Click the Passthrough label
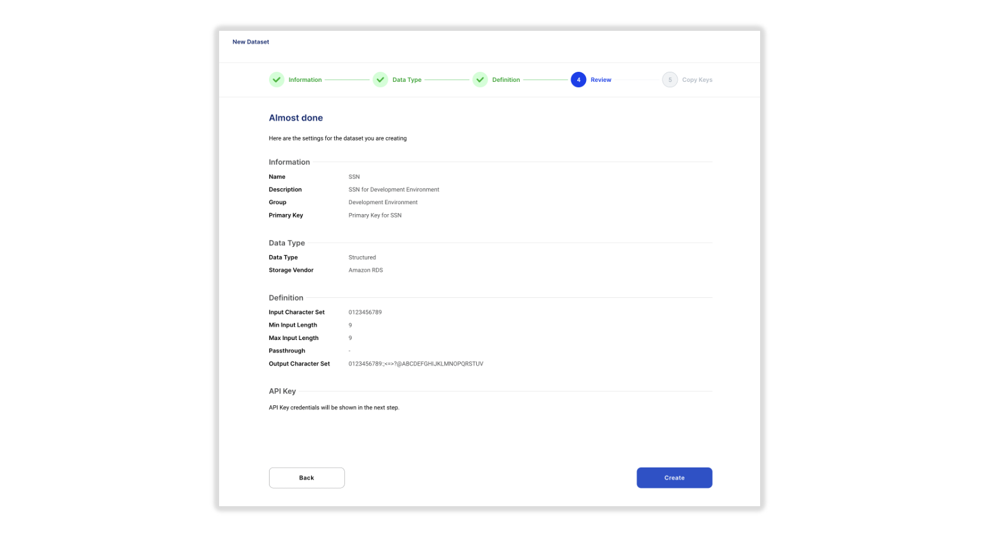Viewport: 981px width, 540px height. 287,351
